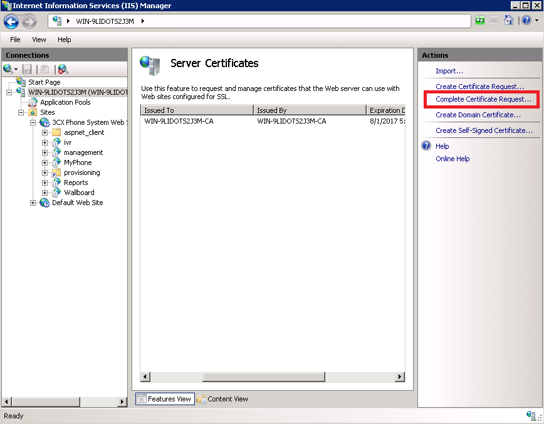
Task: Click the management application icon
Action: pos(56,152)
